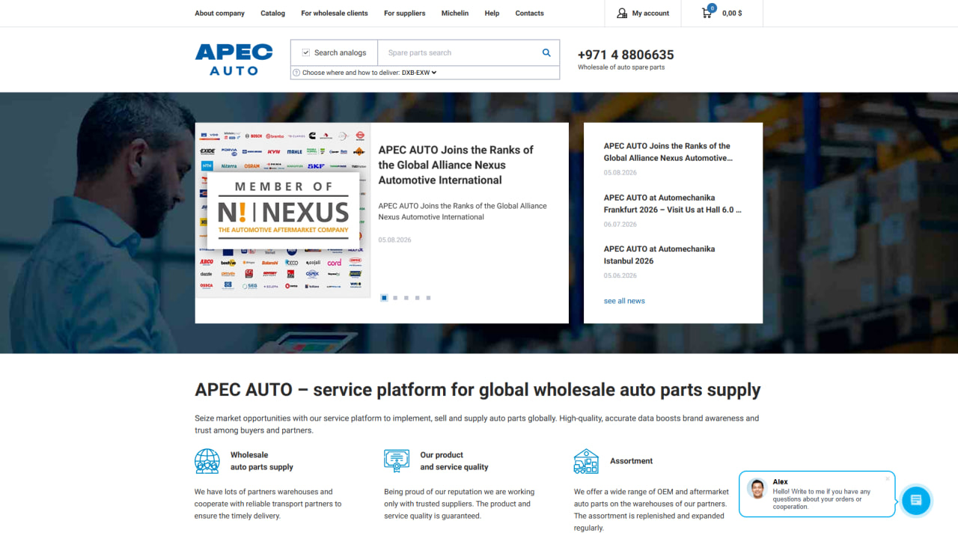Select the fourth carousel dot

(x=418, y=298)
